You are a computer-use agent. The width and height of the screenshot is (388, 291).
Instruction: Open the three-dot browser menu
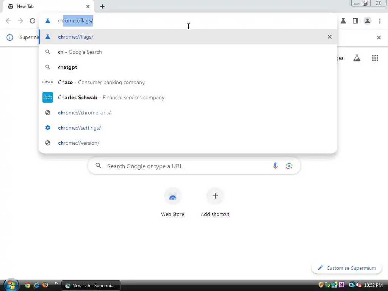click(x=380, y=21)
